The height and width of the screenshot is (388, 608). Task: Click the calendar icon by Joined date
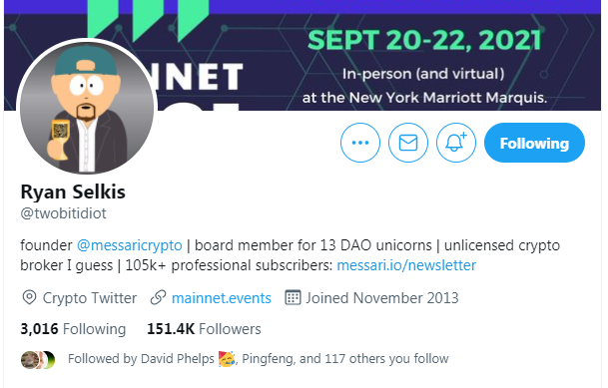[293, 297]
